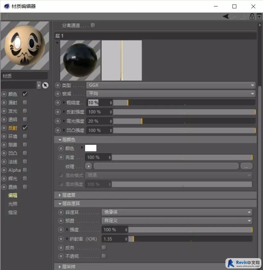Click the 折射率 (IOR) slider bar
The height and width of the screenshot is (270, 263).
[x=190, y=239]
